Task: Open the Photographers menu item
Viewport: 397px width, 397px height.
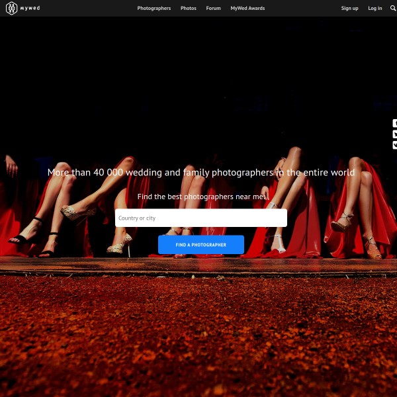Action: point(154,8)
